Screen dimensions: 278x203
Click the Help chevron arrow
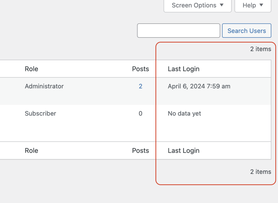(261, 5)
